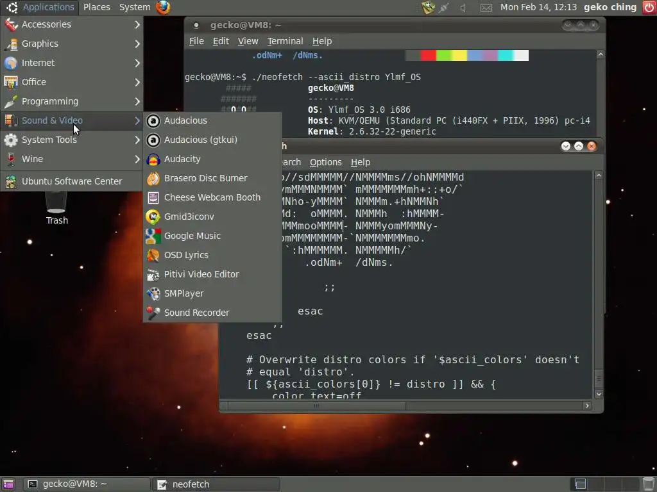The height and width of the screenshot is (492, 657).
Task: Click the mail envelope indicator icon
Action: coord(486,8)
